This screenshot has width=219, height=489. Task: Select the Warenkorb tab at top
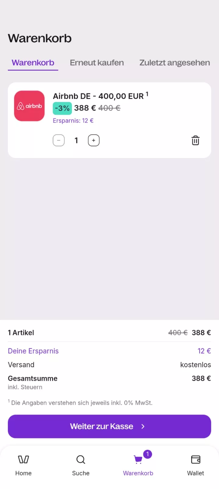click(x=33, y=63)
